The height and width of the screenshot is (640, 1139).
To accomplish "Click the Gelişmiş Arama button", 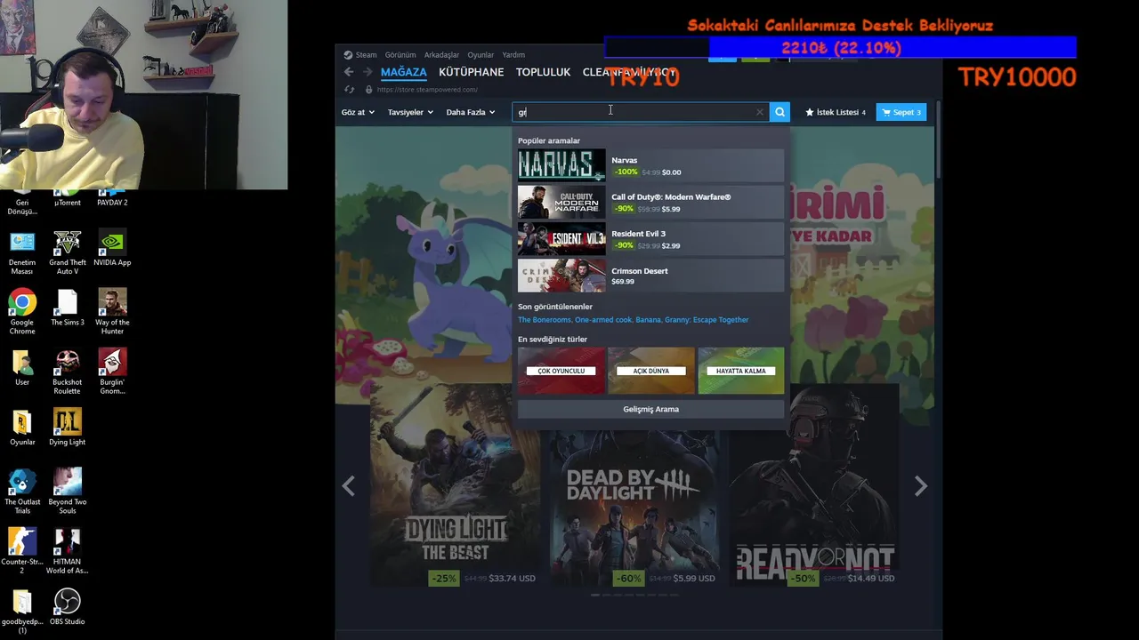I will click(x=650, y=409).
